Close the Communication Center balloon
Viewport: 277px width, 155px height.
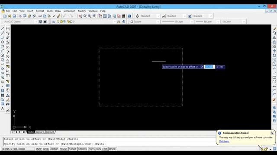[x=272, y=133]
